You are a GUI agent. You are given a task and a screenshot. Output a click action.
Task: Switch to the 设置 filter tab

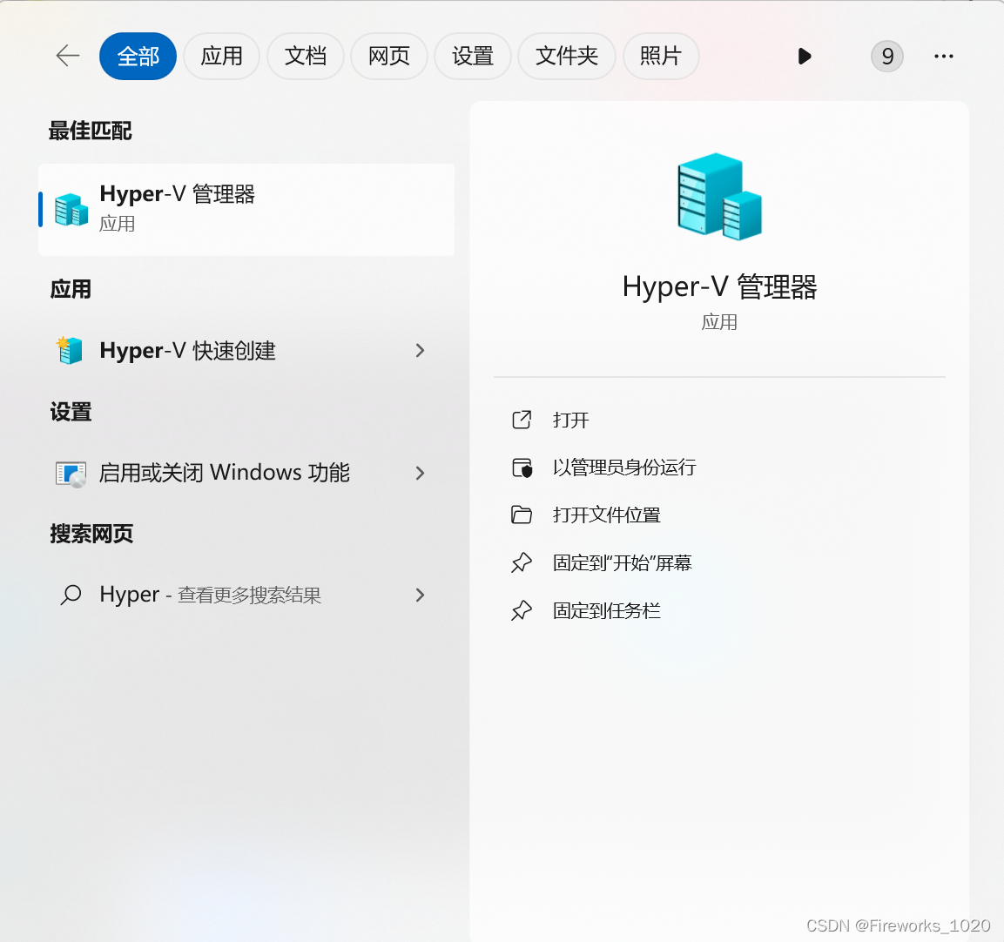(x=473, y=57)
